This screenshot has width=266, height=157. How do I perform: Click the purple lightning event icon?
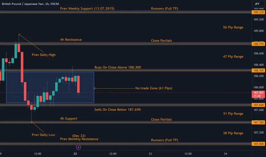coord(78,147)
